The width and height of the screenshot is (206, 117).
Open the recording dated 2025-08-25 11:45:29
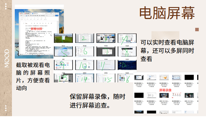tap(138, 78)
